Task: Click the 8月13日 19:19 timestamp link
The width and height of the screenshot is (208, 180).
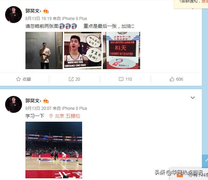Action: (38, 19)
